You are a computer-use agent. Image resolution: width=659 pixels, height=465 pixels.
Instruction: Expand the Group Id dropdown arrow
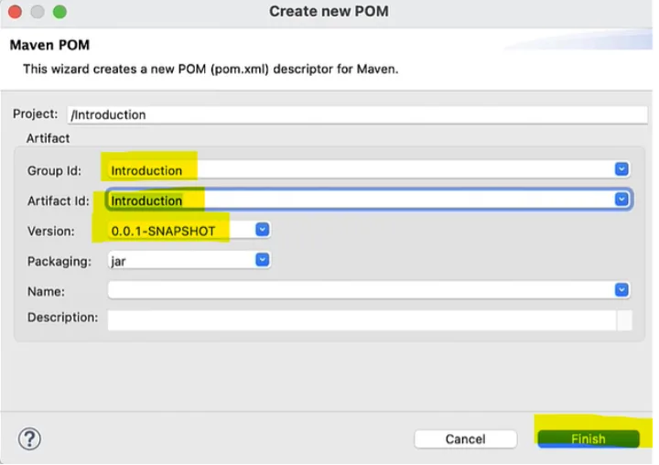click(621, 169)
